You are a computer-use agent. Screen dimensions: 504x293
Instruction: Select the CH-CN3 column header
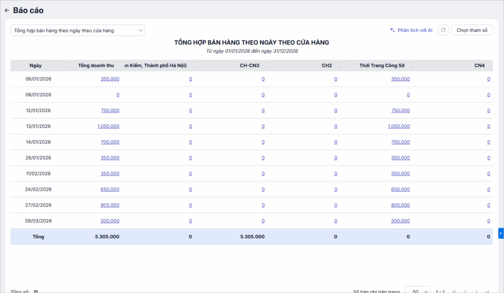point(250,65)
